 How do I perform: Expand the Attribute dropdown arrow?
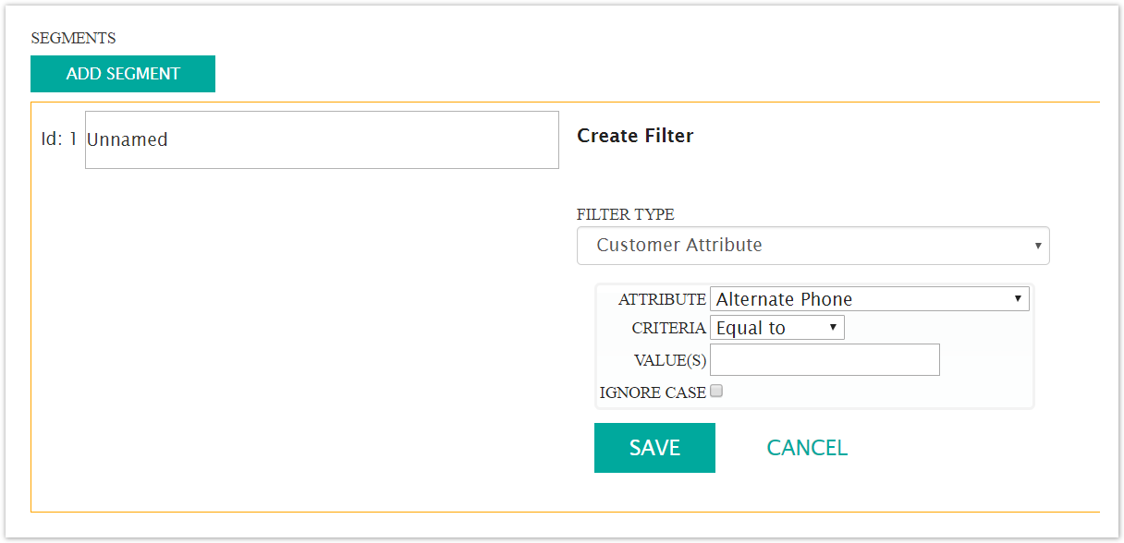[1017, 298]
